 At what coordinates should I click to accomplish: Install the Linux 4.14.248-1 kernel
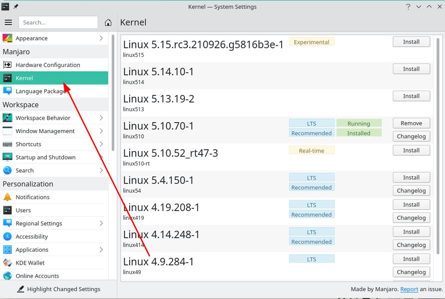tap(411, 232)
